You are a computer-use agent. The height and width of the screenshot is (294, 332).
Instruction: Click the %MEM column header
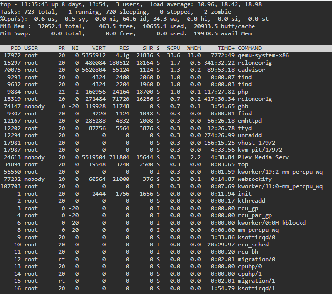coord(194,49)
